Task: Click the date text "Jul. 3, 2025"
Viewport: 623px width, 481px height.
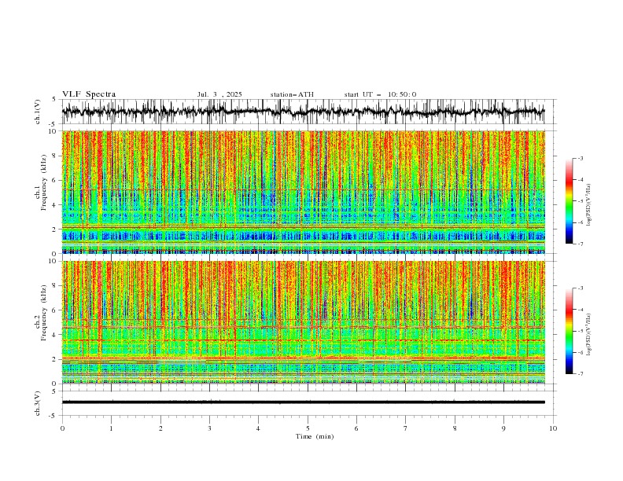Action: pos(219,94)
